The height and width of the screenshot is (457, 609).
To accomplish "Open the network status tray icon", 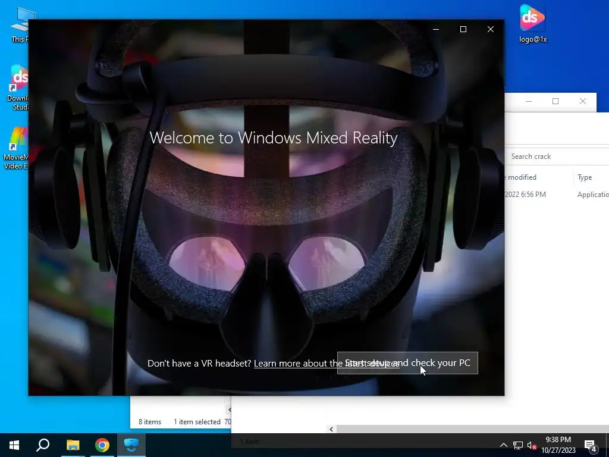I will click(x=518, y=445).
